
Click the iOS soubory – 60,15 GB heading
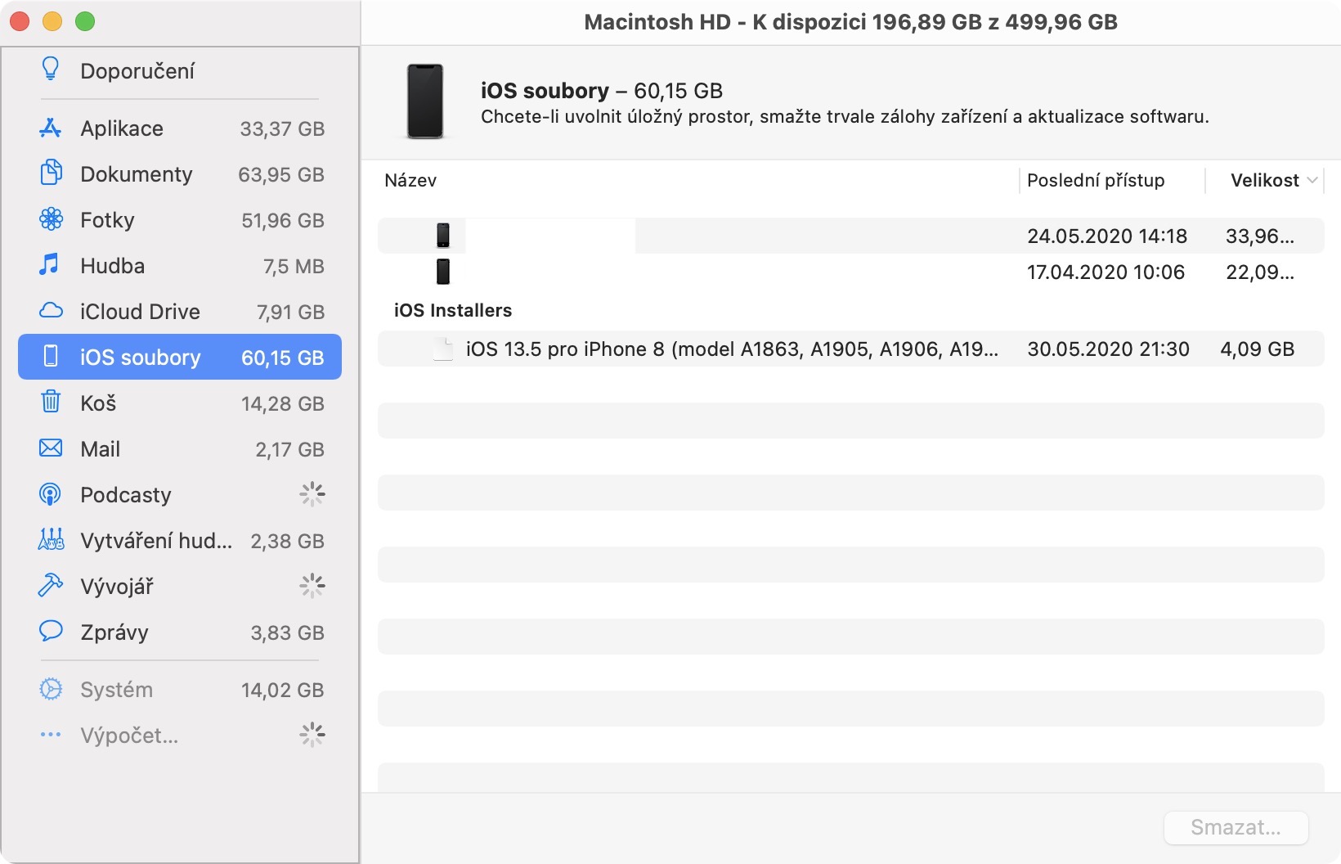click(x=602, y=90)
